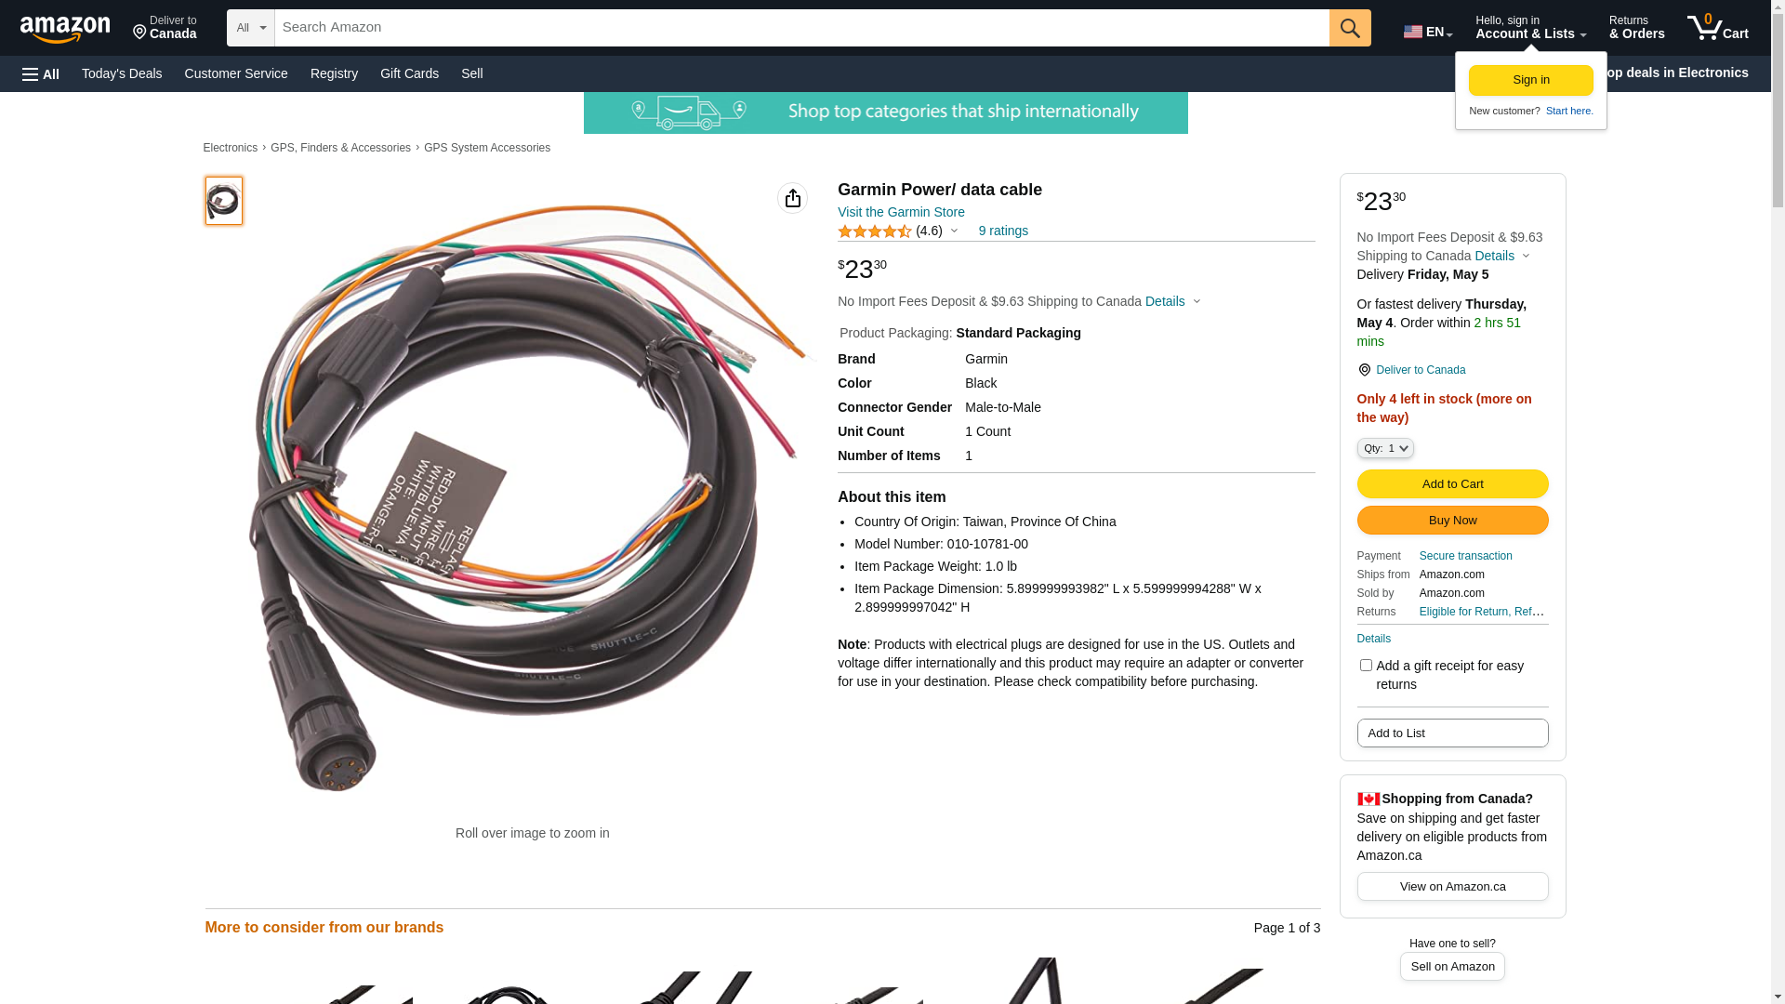1785x1004 pixels.
Task: Click the search magnifier button
Action: (x=1350, y=28)
